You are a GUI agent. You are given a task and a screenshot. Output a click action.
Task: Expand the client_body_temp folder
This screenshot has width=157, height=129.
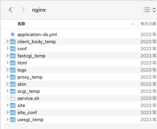click(7, 41)
